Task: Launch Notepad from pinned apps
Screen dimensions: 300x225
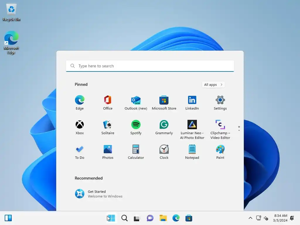Action: [x=192, y=152]
